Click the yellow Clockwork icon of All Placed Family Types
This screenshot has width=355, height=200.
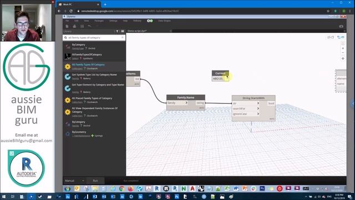pos(68,100)
